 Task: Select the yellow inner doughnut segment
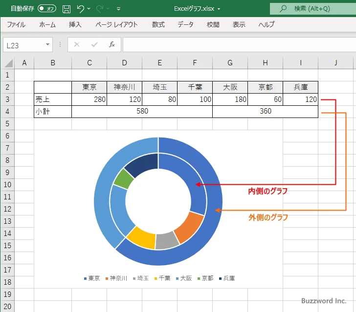point(142,238)
